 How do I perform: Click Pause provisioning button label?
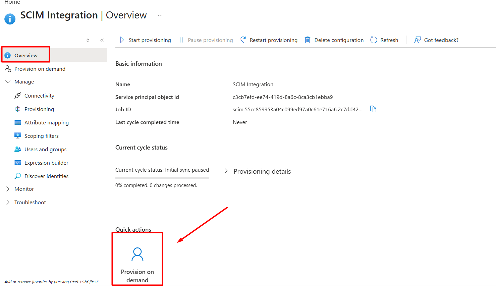point(210,40)
